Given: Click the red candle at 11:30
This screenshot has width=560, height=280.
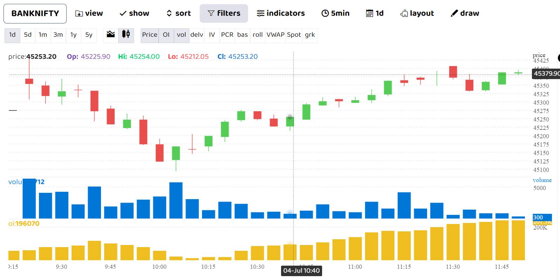Looking at the screenshot, I should click(453, 72).
